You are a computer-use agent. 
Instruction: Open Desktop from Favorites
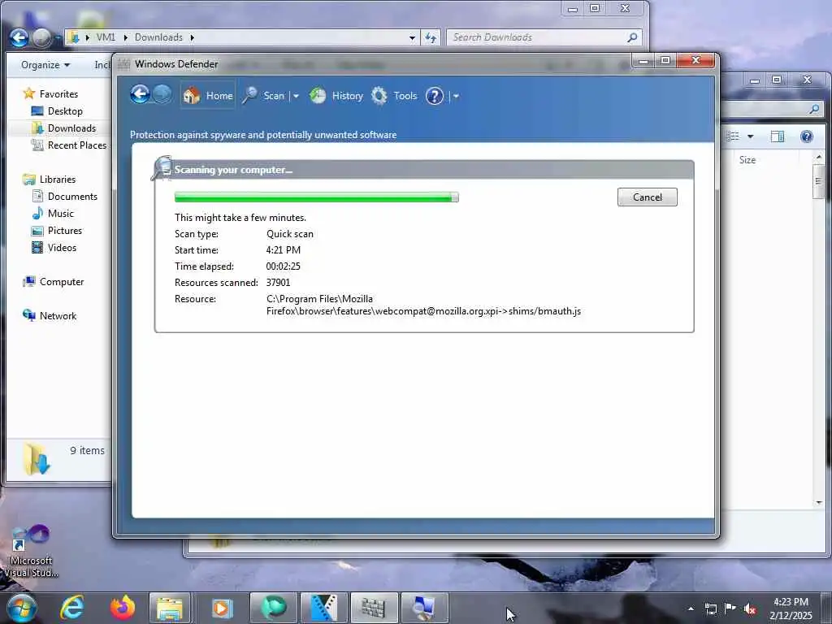[x=65, y=110]
